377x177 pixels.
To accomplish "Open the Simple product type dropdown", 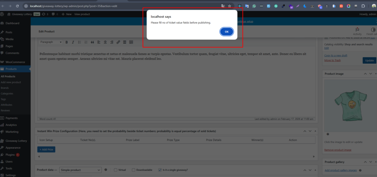I will click(x=80, y=170).
